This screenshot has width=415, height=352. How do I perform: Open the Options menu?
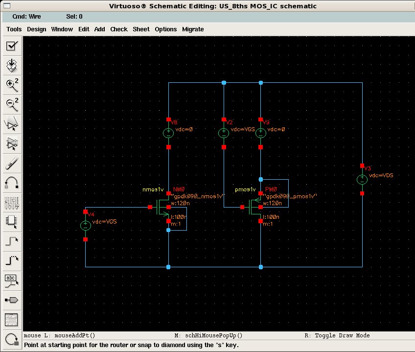pyautogui.click(x=166, y=29)
